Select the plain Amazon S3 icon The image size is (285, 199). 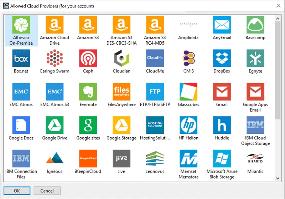point(88,25)
